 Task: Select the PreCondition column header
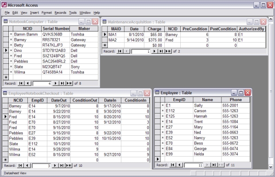[195, 29]
